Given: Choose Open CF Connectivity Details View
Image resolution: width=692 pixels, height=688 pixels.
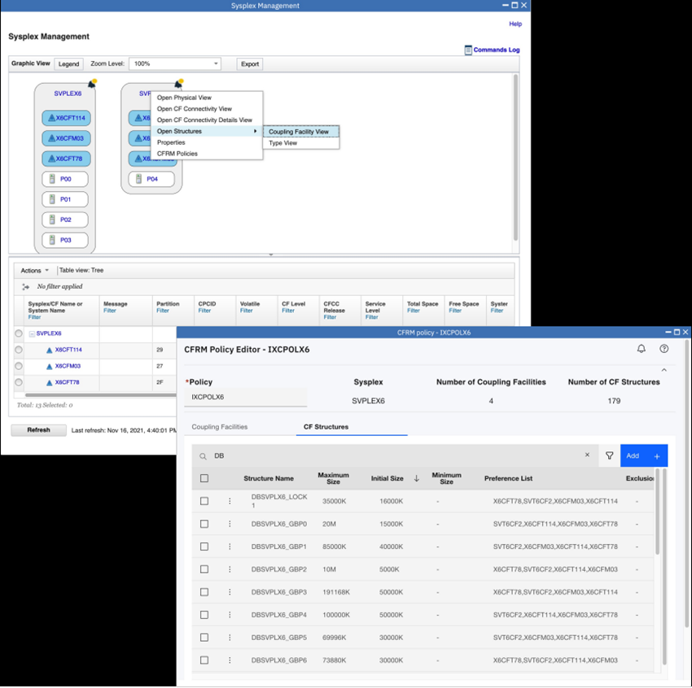Looking at the screenshot, I should point(204,120).
